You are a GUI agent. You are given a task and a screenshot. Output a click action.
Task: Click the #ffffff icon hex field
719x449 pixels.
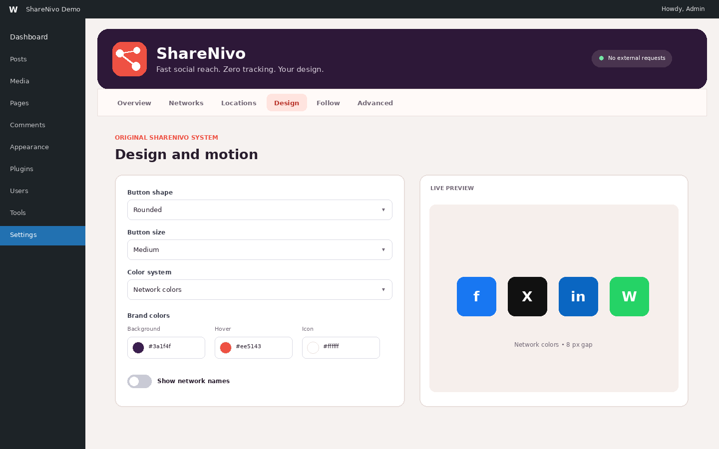341,348
